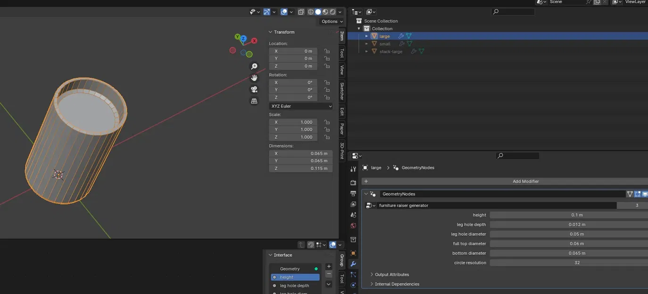
Task: Switch to the 3D-Print sidebar tab
Action: [x=342, y=150]
